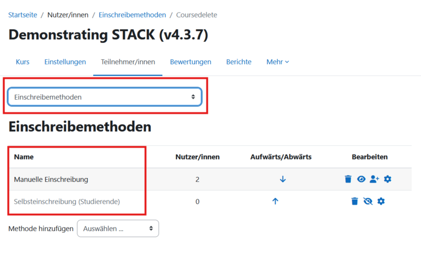Follow the Einschreibemethoden breadcrumb link

coord(132,15)
